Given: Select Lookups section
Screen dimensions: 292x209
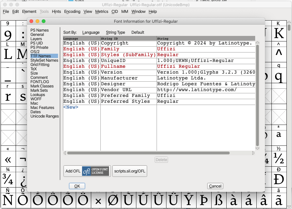Looking at the screenshot, I should (x=38, y=95).
